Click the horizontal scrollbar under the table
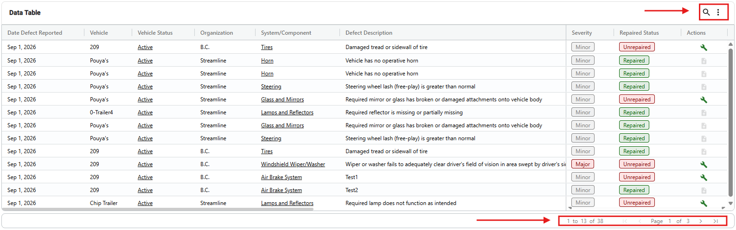The height and width of the screenshot is (230, 736). [158, 209]
